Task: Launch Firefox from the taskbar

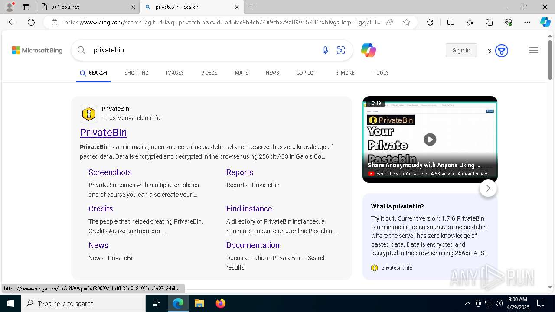Action: (x=220, y=303)
